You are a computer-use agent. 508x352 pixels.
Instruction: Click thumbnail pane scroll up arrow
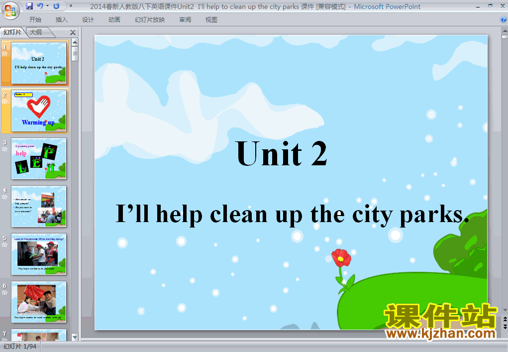coord(75,42)
